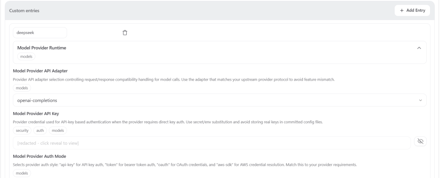Select the auth tag under API Key
The image size is (443, 178).
point(40,131)
